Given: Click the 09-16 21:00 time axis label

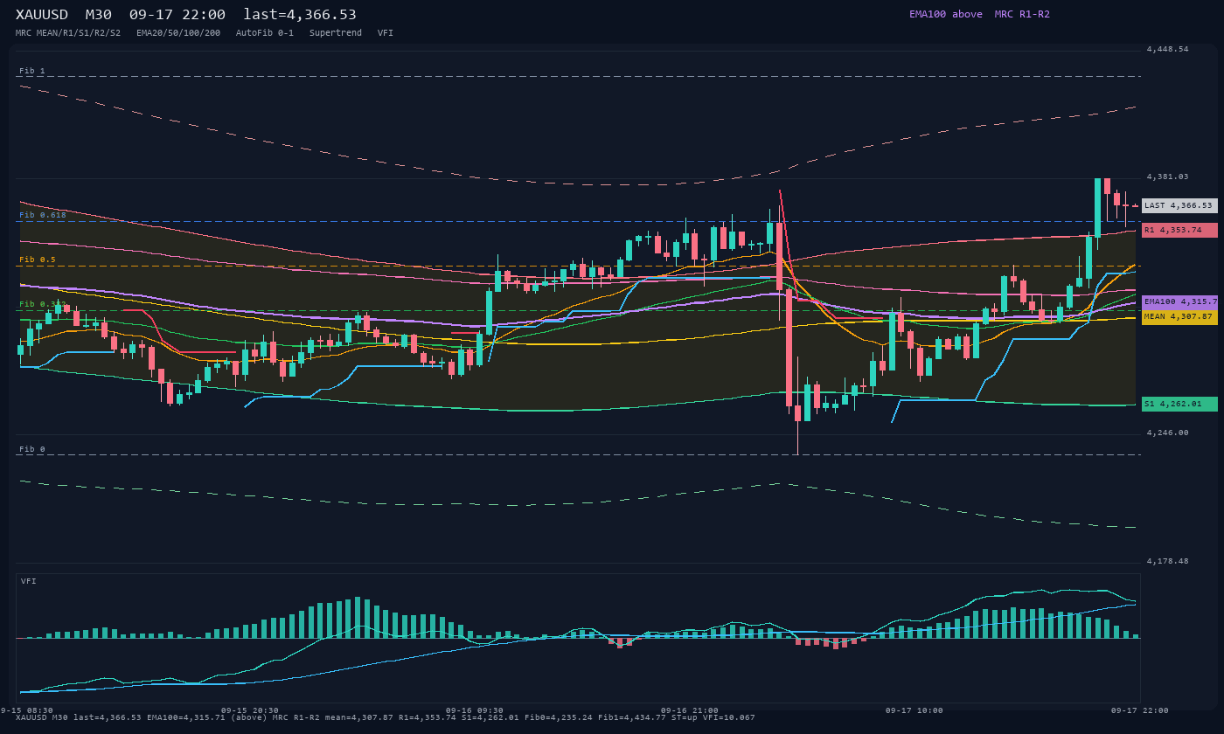Looking at the screenshot, I should click(x=690, y=710).
